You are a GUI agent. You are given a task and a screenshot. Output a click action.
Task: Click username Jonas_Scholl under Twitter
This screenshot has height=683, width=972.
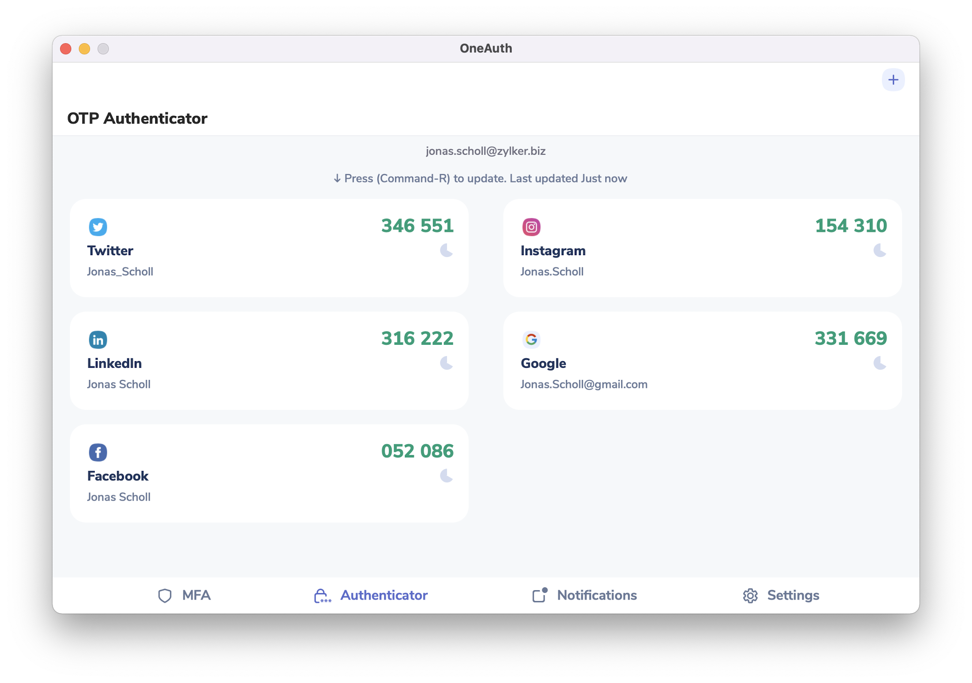click(120, 272)
